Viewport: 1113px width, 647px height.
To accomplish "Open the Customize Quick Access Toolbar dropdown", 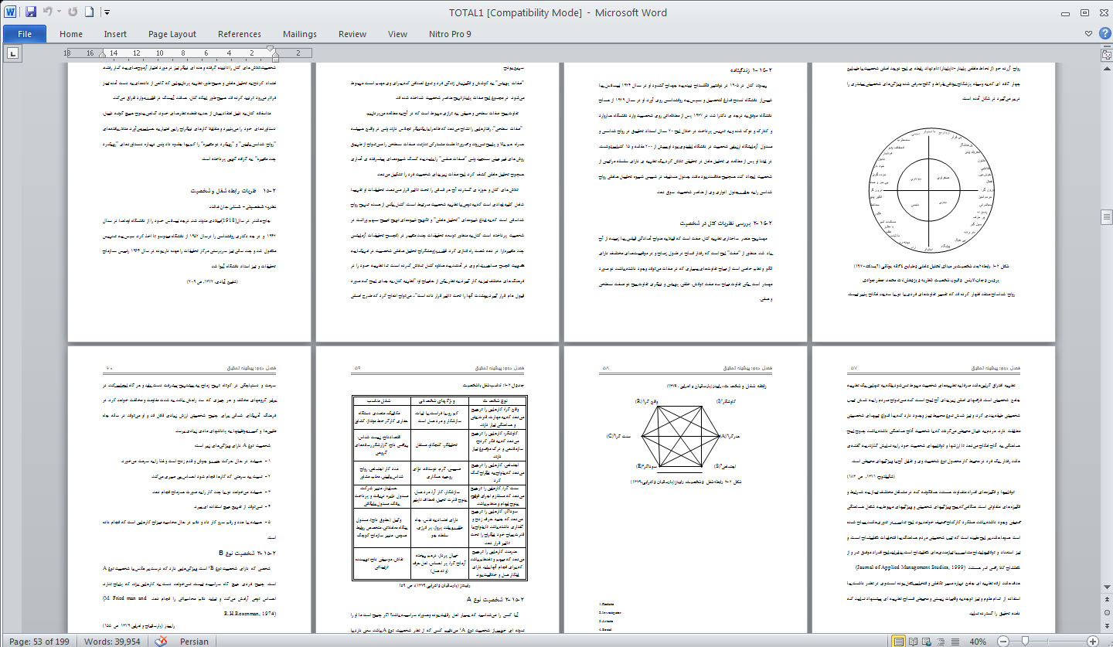I will 107,12.
